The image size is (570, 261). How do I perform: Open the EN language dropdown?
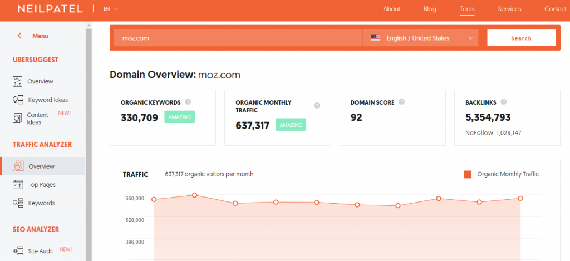[111, 9]
